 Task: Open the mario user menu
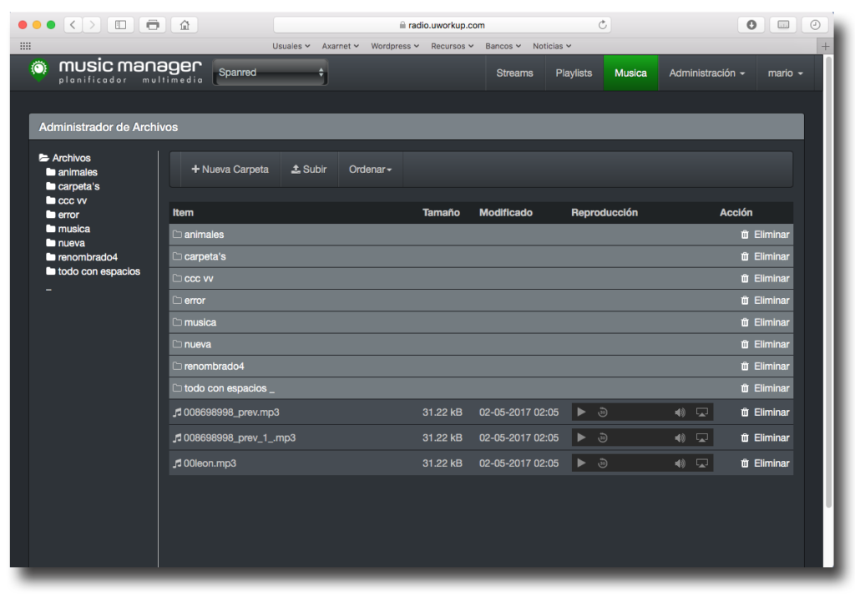tap(785, 73)
